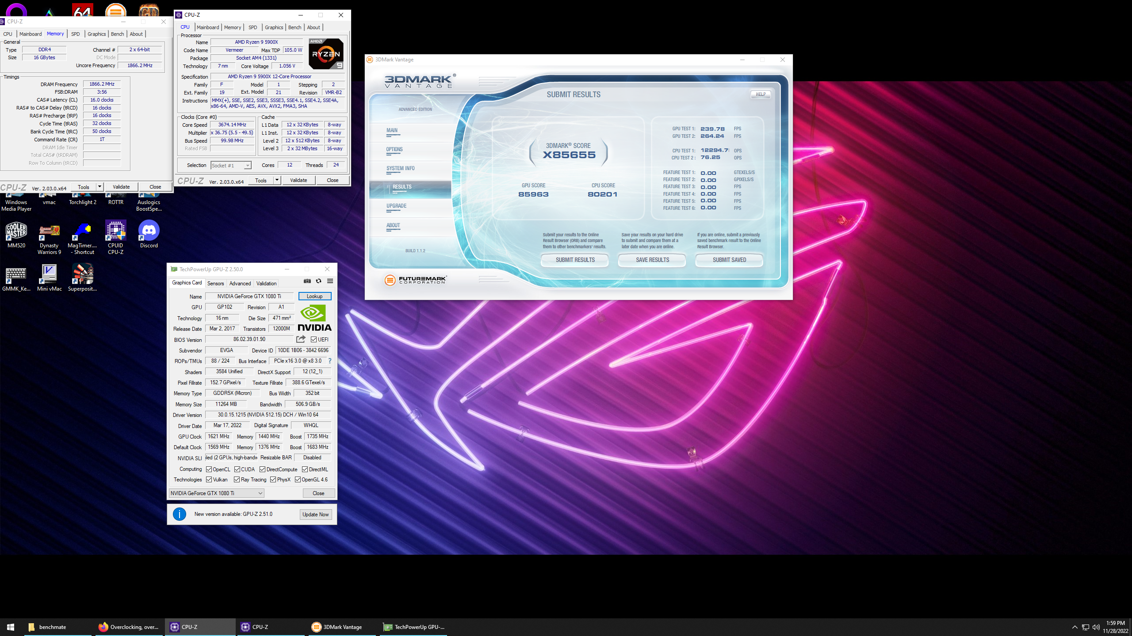Expand the Tools arrow in CPU-Z Memory window
Viewport: 1132px width, 636px height.
point(99,187)
